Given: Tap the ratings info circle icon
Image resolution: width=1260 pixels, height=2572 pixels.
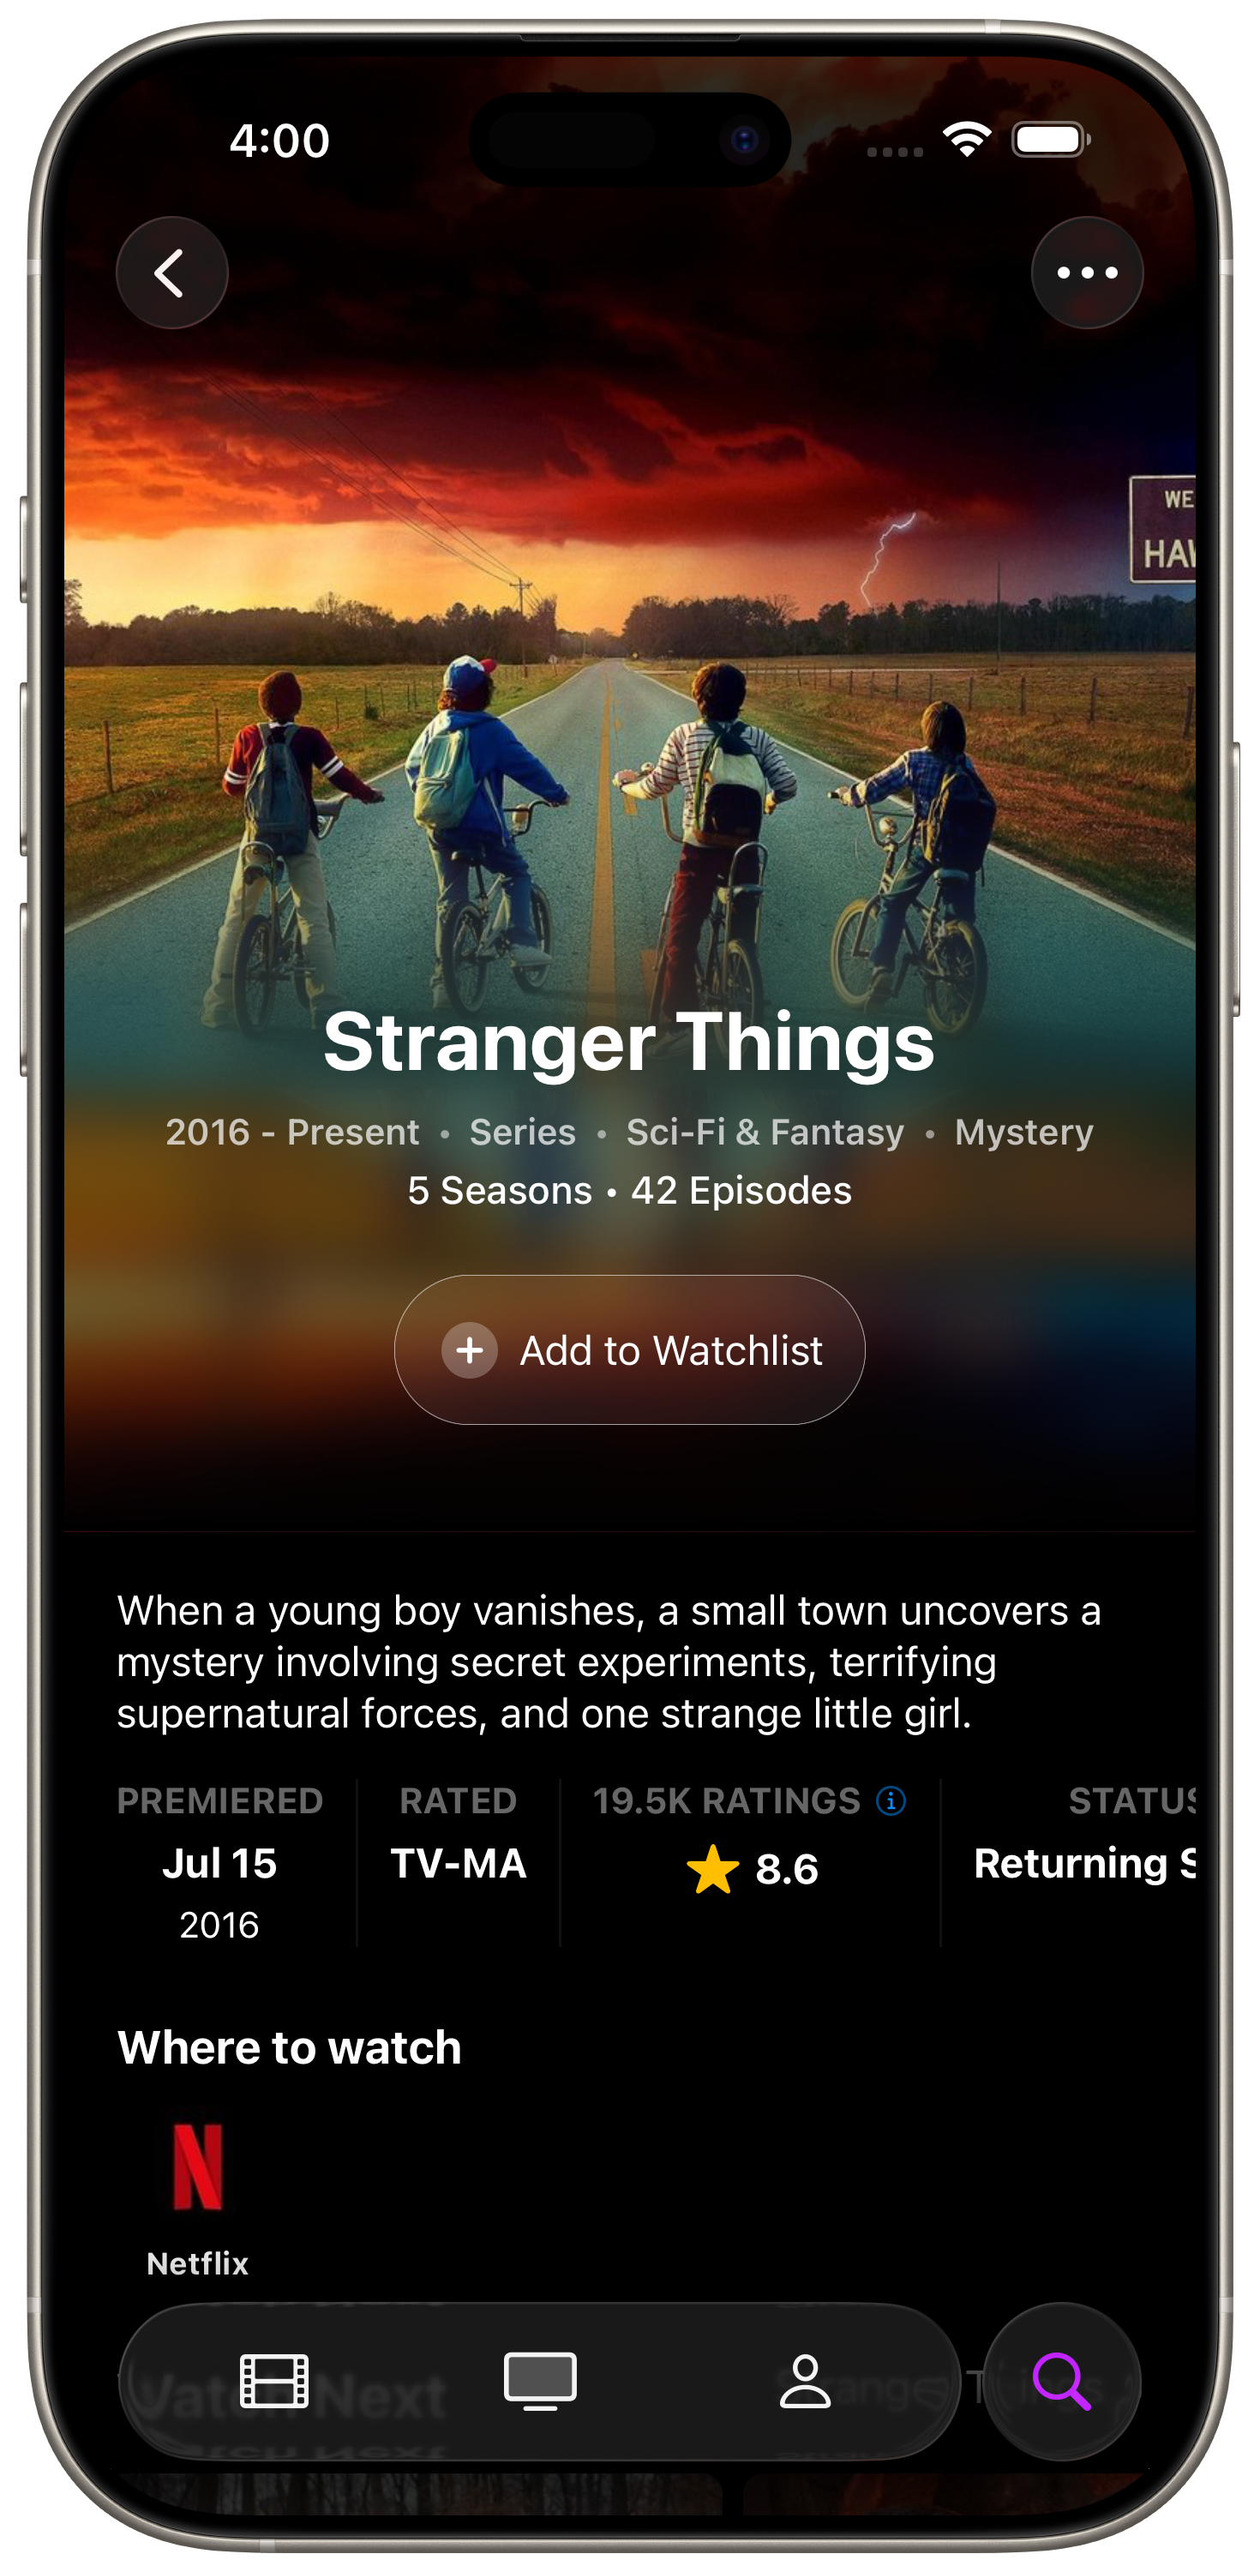Looking at the screenshot, I should click(891, 1800).
